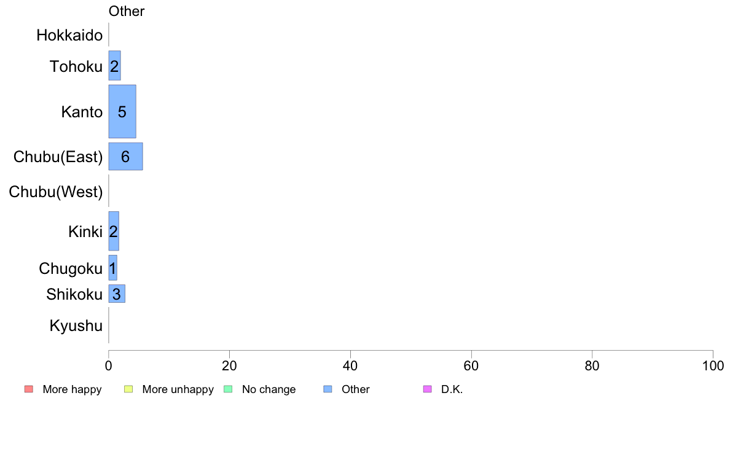Click the Other chart title
The width and height of the screenshot is (730, 452).
tap(127, 11)
